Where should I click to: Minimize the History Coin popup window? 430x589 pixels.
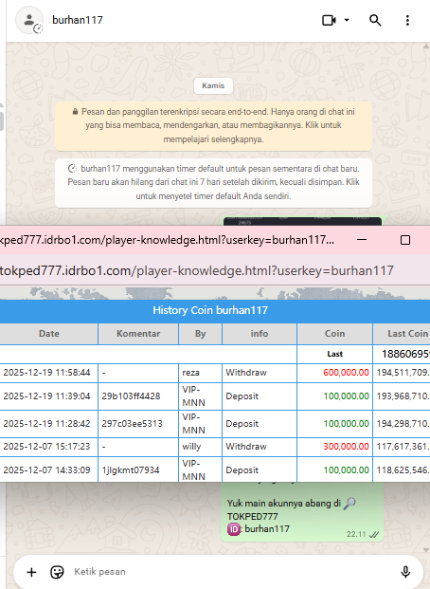click(x=362, y=240)
